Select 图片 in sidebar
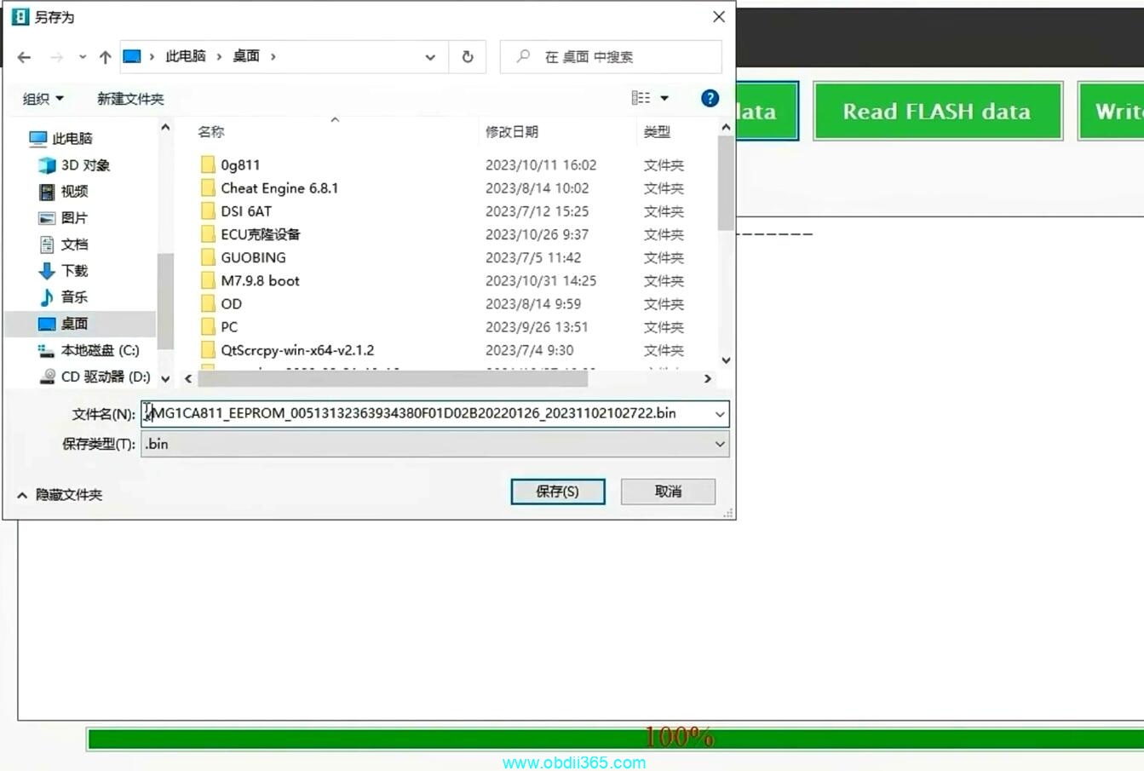 [x=64, y=218]
